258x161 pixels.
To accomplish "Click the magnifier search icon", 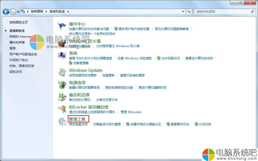I will pos(252,11).
